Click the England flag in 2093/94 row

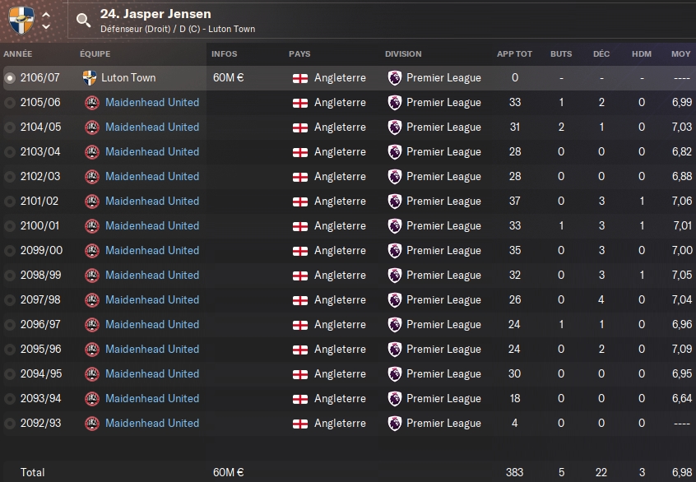300,399
